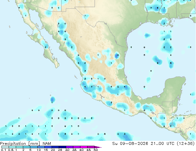Click the legend label "50"
This screenshot has height=151, width=196.
tap(96, 150)
